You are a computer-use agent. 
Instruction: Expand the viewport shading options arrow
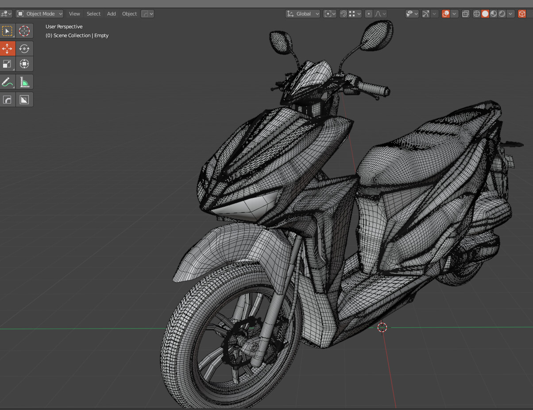click(511, 14)
